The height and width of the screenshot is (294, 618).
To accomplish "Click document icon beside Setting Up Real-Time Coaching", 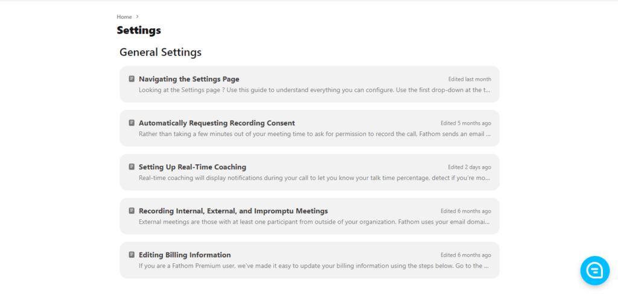I will pyautogui.click(x=132, y=167).
